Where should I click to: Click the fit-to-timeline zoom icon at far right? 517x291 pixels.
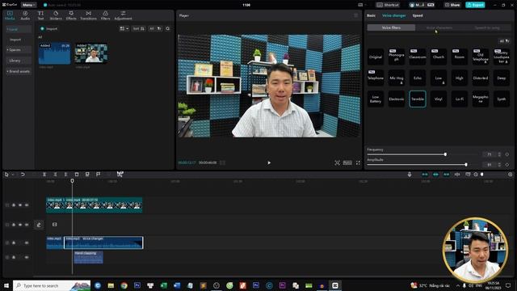[x=510, y=175]
